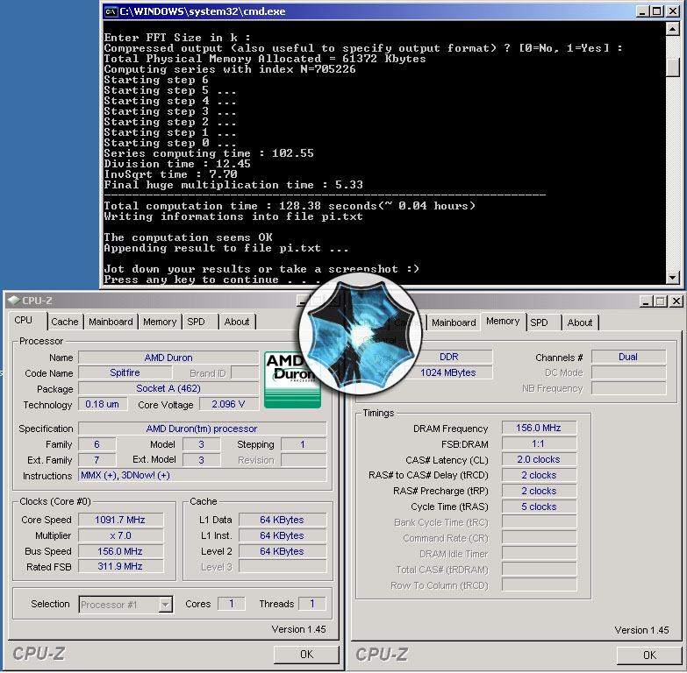The image size is (687, 673).
Task: Select CPU tab in left CPU-Z window
Action: coord(23,321)
